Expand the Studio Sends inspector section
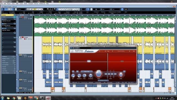 pyautogui.click(x=9, y=63)
